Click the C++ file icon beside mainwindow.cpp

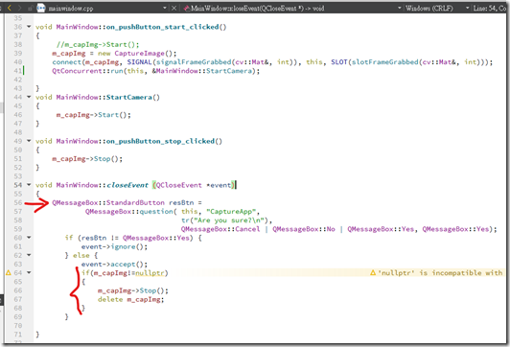(x=41, y=8)
